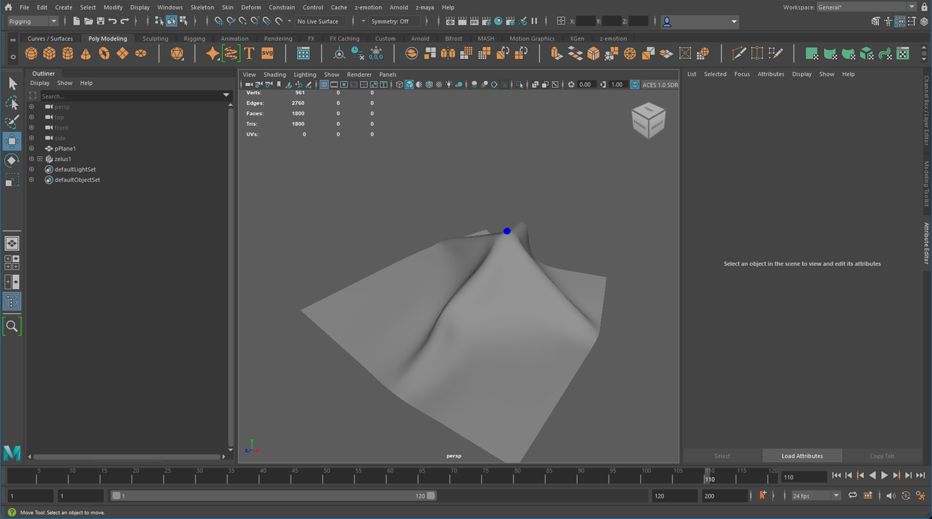932x519 pixels.
Task: Choose the Select tool arrow
Action: pos(12,84)
